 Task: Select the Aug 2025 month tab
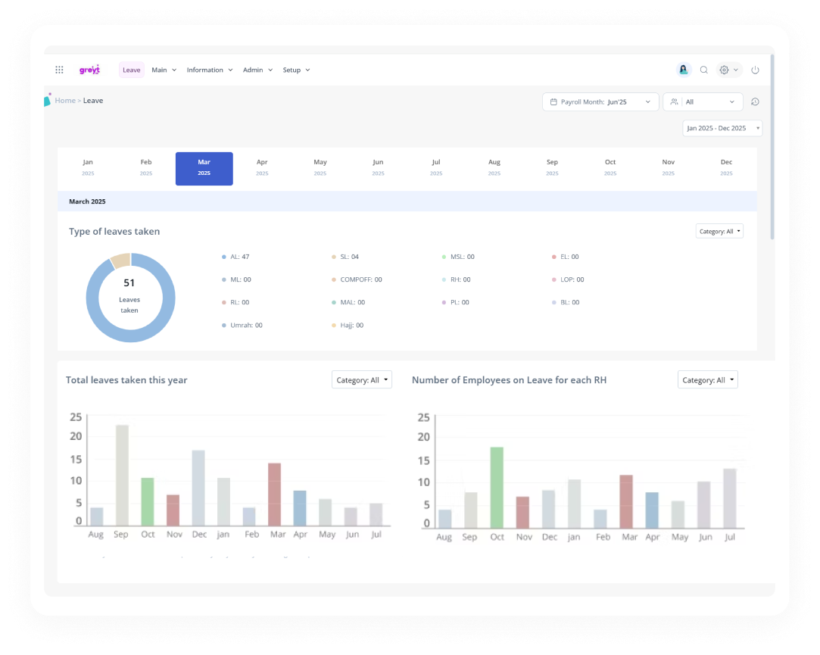[x=494, y=167]
